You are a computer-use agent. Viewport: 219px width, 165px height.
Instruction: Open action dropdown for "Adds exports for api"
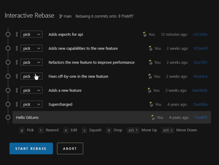pyautogui.click(x=31, y=34)
